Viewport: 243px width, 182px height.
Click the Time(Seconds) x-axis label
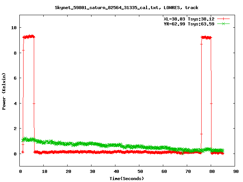point(126,179)
